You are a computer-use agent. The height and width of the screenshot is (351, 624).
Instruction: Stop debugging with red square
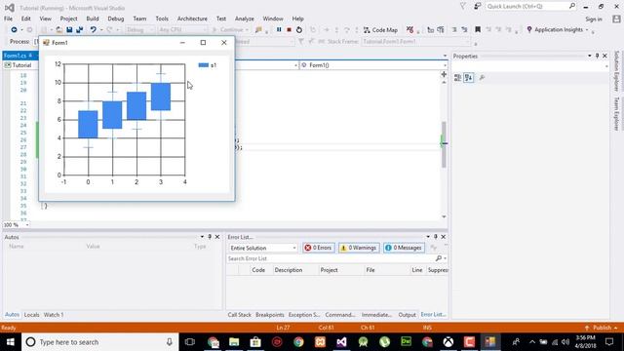[289, 30]
